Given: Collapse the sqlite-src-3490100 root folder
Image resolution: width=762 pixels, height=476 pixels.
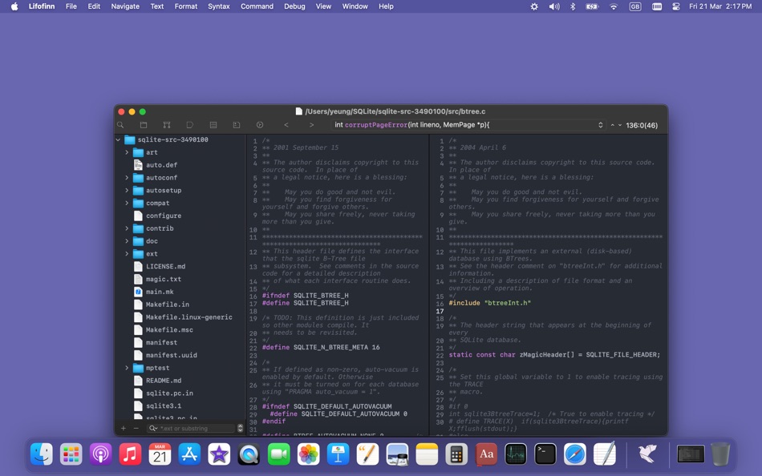Looking at the screenshot, I should 118,140.
